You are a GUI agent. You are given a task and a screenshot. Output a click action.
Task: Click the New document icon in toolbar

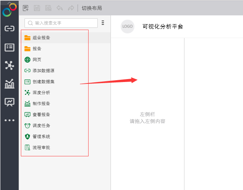coord(26,8)
